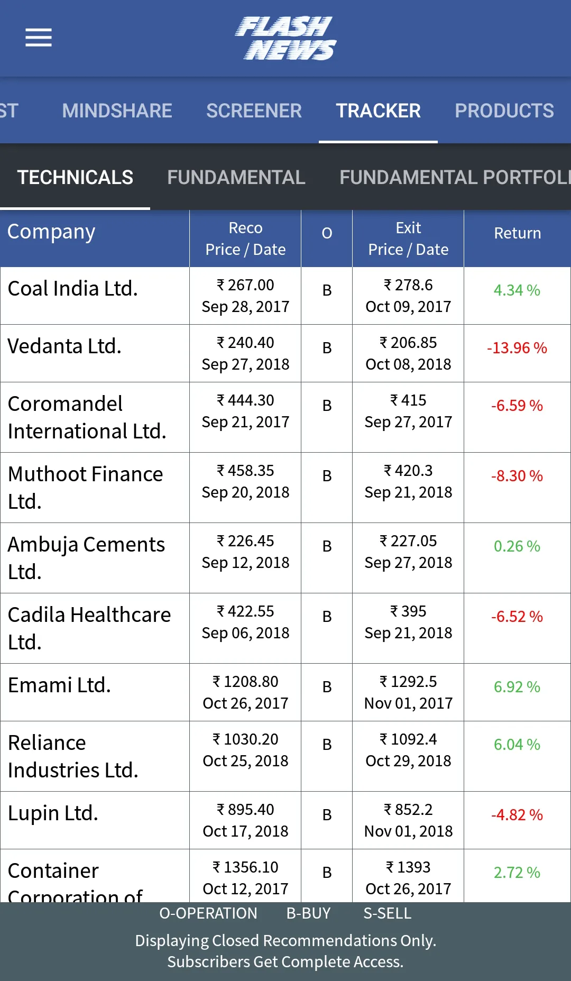This screenshot has height=981, width=571.
Task: Open the hamburger navigation menu
Action: (39, 38)
